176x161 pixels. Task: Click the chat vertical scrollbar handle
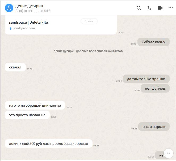[x=175, y=102]
